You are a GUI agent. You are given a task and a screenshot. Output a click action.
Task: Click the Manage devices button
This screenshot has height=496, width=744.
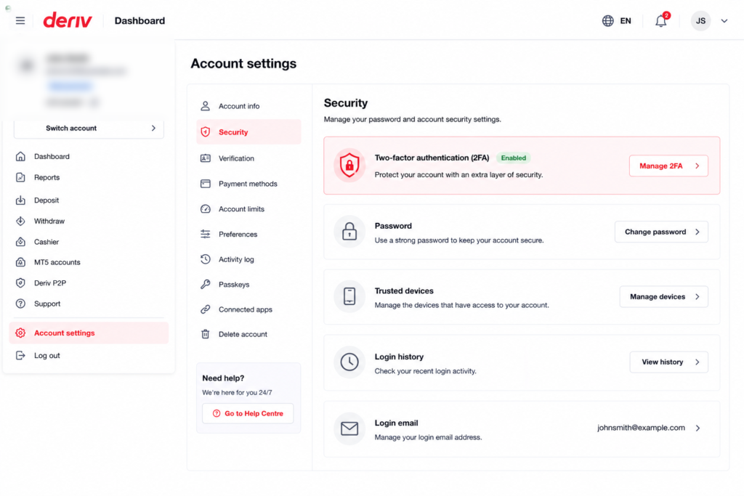664,297
